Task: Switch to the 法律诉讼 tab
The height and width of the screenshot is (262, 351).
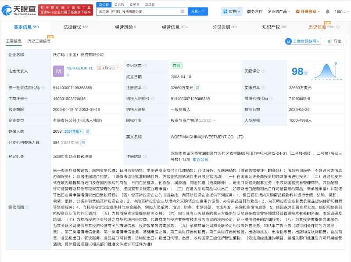Action: tap(75, 27)
